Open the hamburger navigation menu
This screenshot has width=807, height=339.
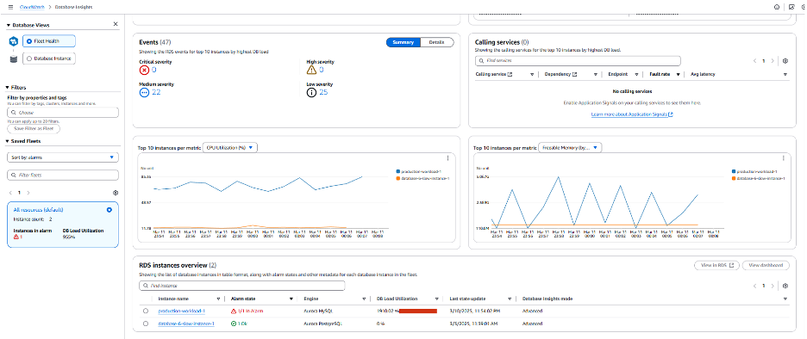[x=10, y=7]
